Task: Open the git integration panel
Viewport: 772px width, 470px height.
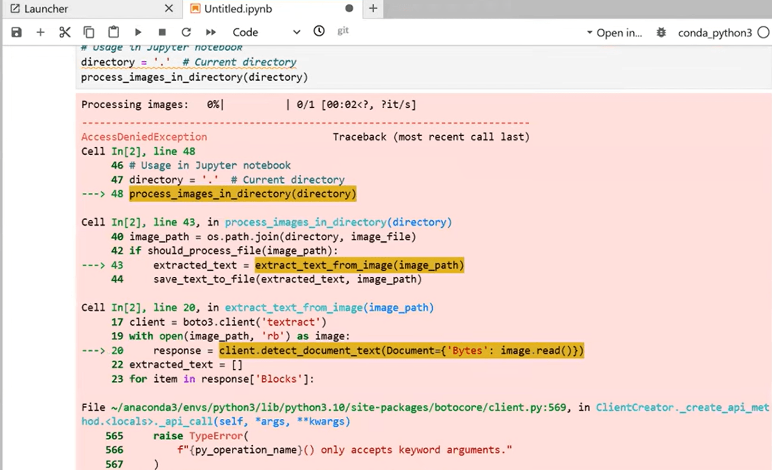Action: (343, 31)
